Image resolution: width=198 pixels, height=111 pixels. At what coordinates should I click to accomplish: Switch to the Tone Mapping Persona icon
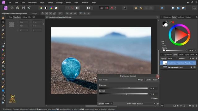tap(24, 8)
